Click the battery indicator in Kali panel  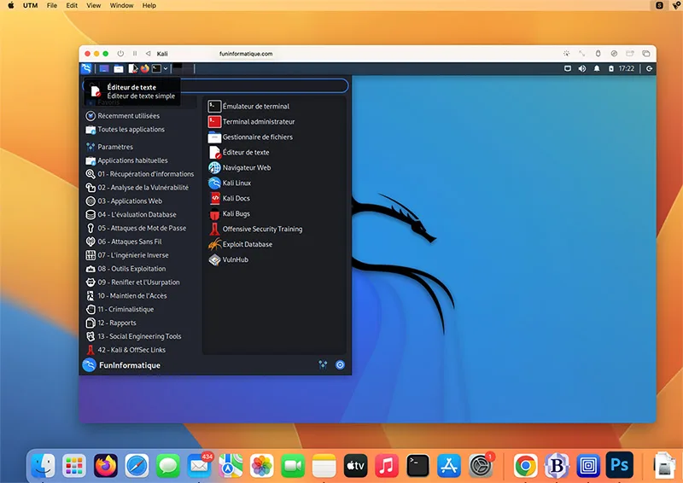tap(611, 68)
